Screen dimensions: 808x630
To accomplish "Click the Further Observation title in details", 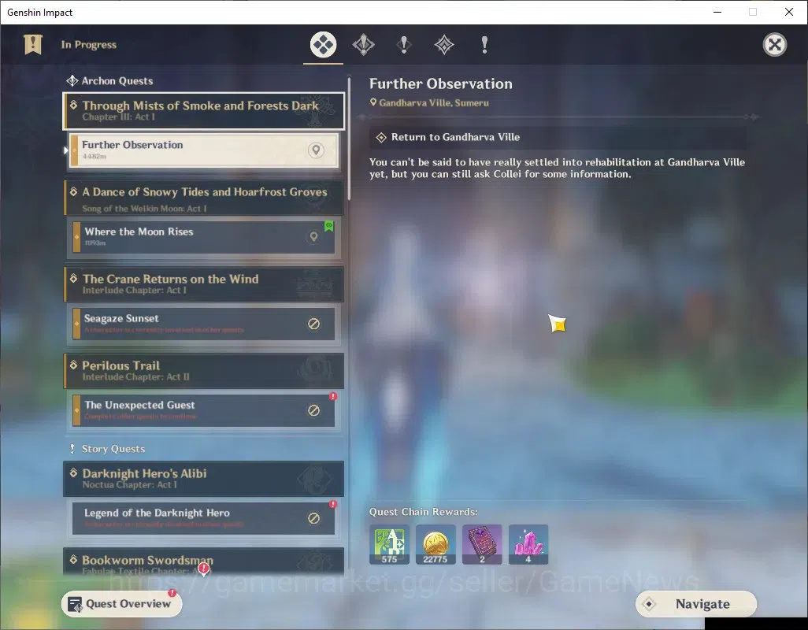I will pyautogui.click(x=441, y=83).
